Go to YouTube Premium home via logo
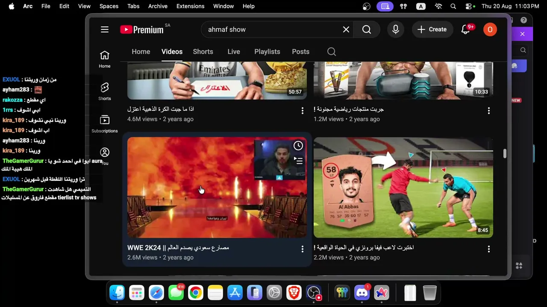Screen dimensions: 547x307 coord(142,29)
